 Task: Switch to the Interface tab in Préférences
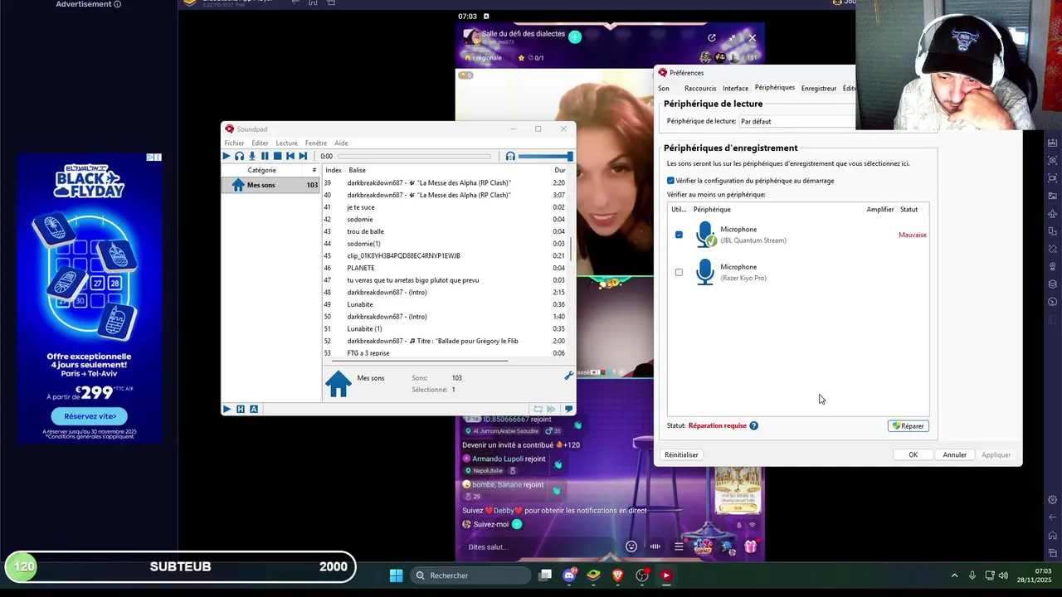click(x=735, y=88)
